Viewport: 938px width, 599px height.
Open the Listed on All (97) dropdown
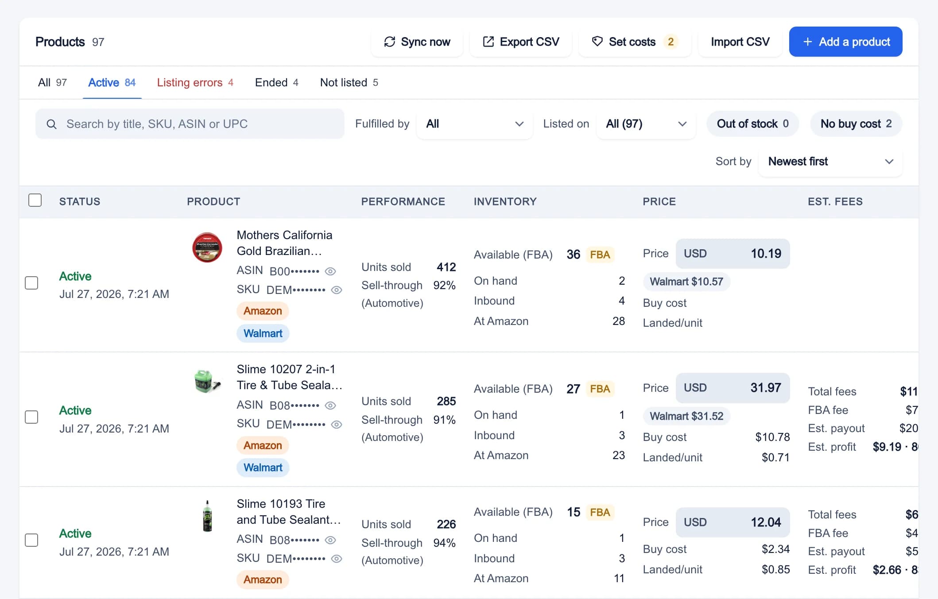pyautogui.click(x=646, y=124)
